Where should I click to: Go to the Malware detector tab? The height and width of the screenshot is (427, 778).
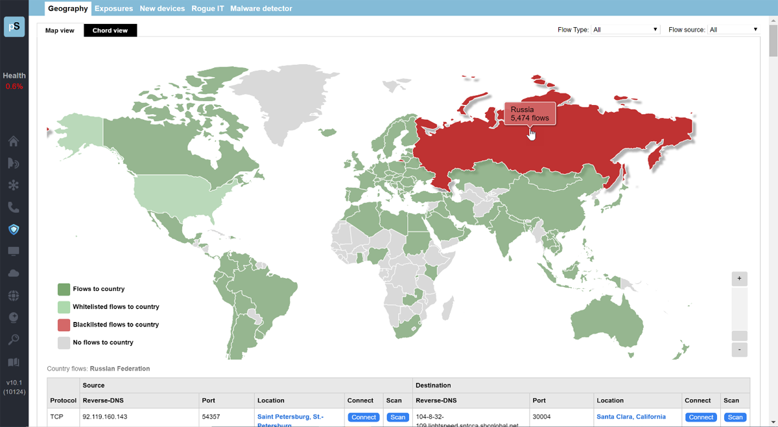pyautogui.click(x=261, y=8)
